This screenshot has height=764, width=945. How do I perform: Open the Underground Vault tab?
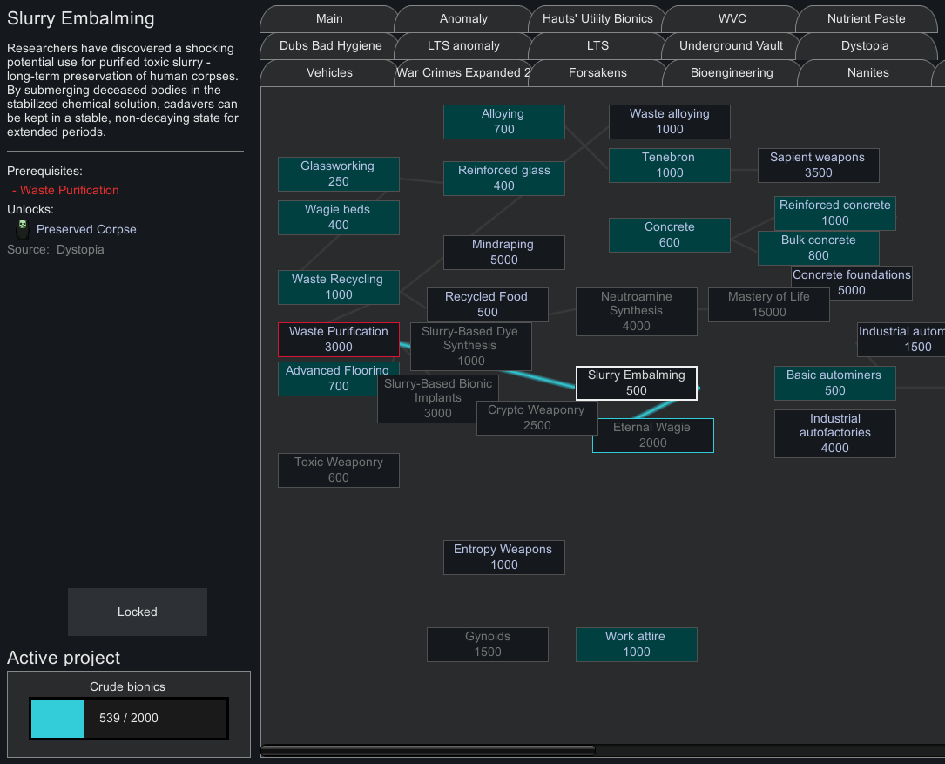click(731, 46)
